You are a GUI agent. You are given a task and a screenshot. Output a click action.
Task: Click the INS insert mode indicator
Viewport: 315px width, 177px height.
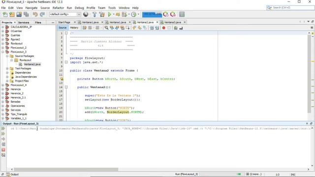(x=293, y=175)
